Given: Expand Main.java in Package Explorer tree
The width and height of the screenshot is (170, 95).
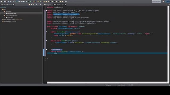Looking at the screenshot, I should [x=5, y=17].
